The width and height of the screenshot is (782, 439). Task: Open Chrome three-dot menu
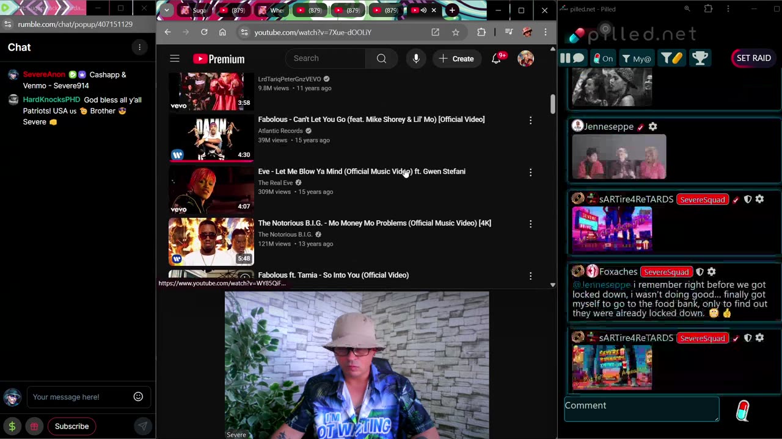tap(546, 32)
